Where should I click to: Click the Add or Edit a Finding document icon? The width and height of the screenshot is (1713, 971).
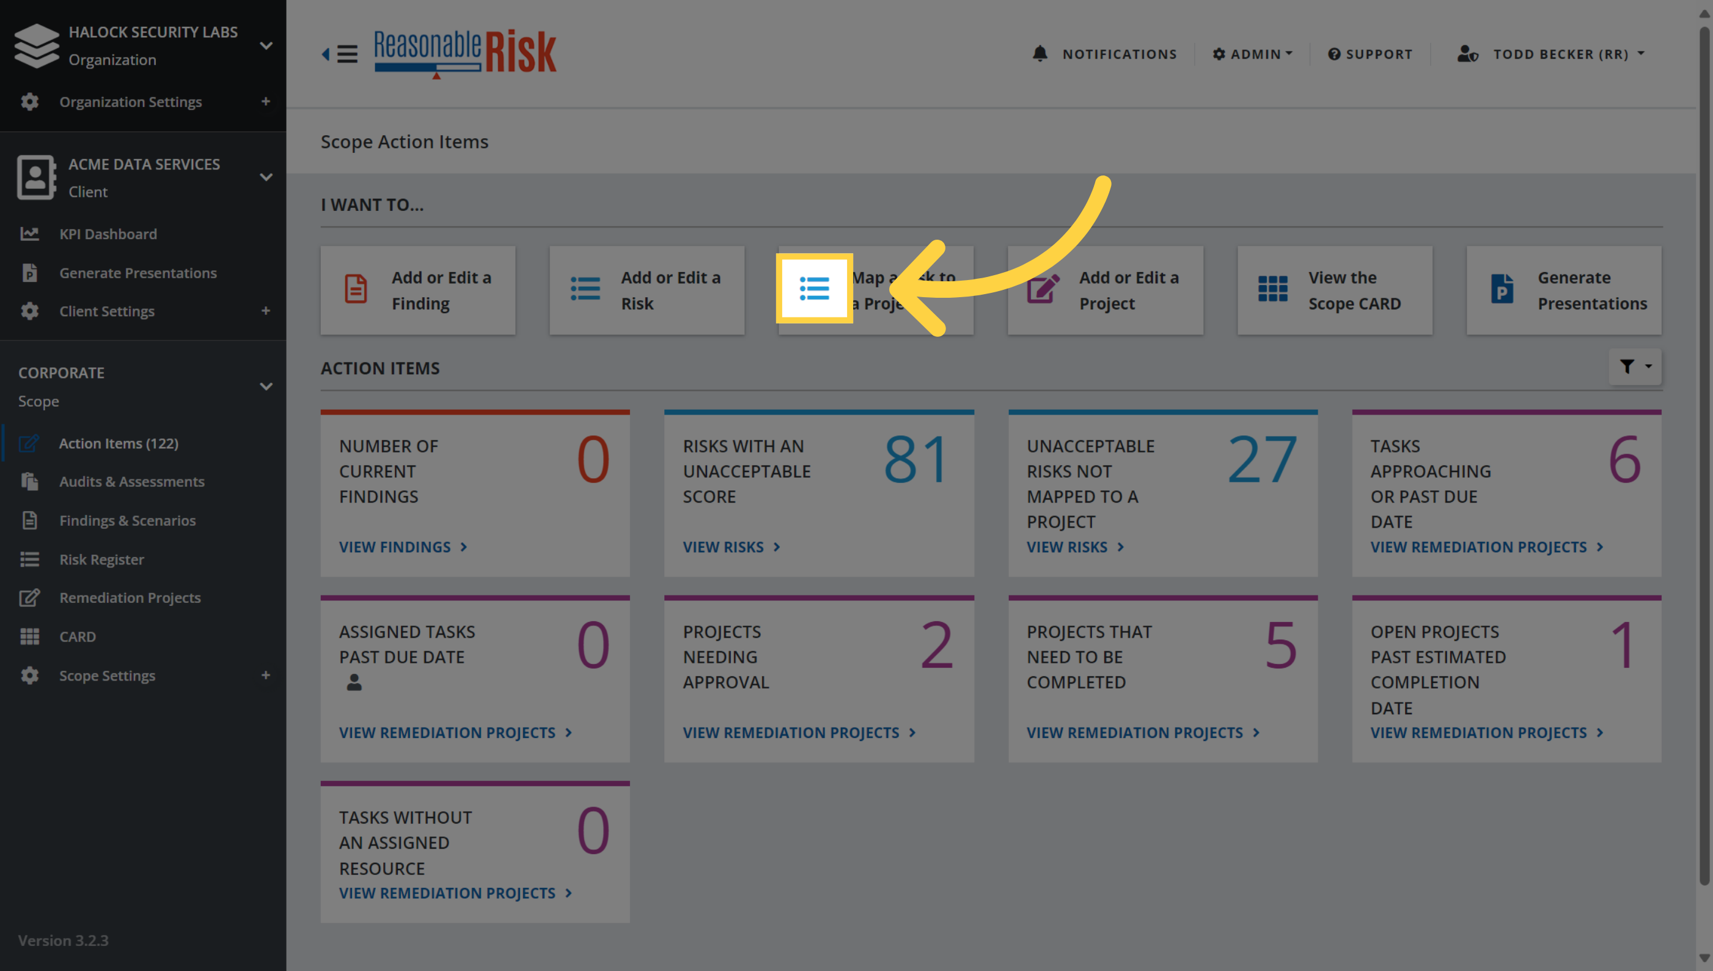point(356,289)
